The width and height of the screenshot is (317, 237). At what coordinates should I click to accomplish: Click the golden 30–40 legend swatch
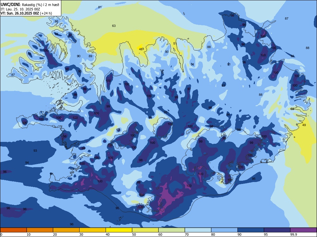[x=93, y=230]
